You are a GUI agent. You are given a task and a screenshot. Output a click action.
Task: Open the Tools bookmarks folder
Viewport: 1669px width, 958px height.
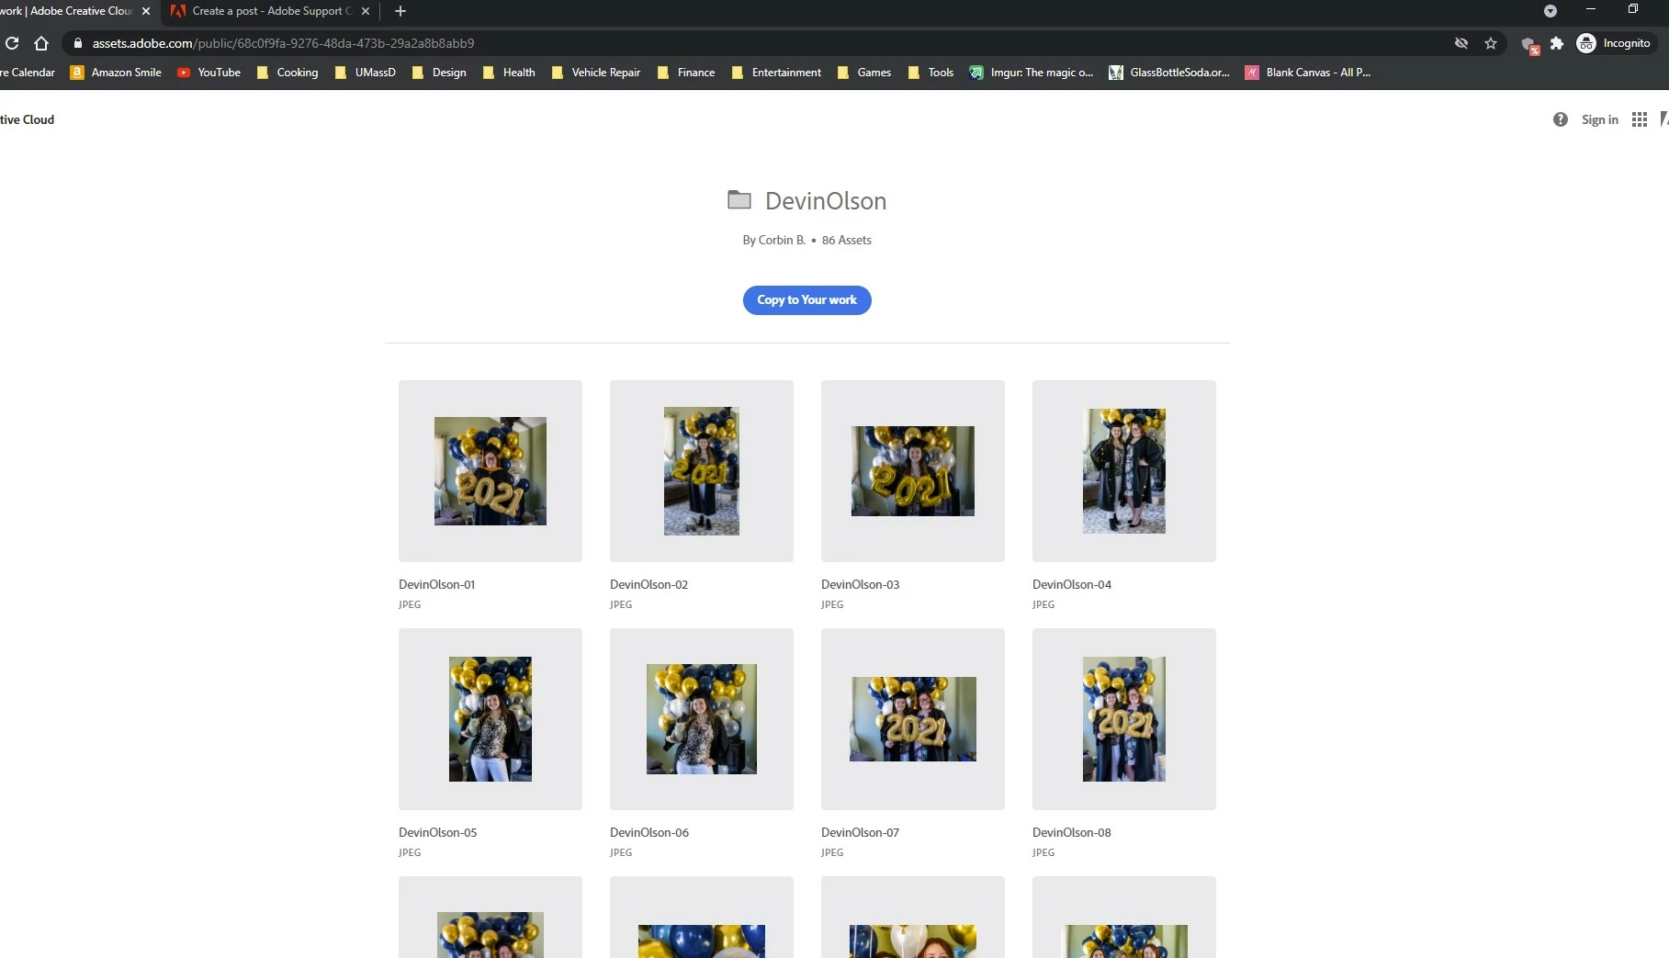pos(930,73)
